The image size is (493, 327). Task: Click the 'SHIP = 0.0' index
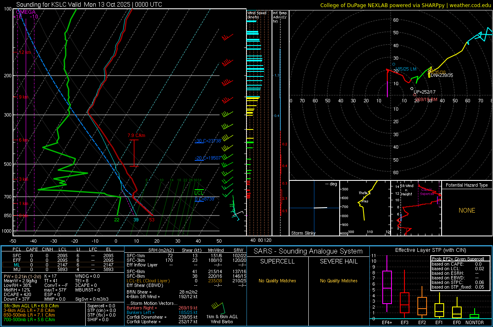tap(98, 320)
